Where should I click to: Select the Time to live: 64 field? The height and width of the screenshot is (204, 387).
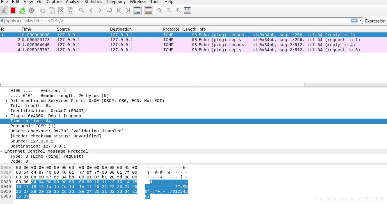pos(193,121)
